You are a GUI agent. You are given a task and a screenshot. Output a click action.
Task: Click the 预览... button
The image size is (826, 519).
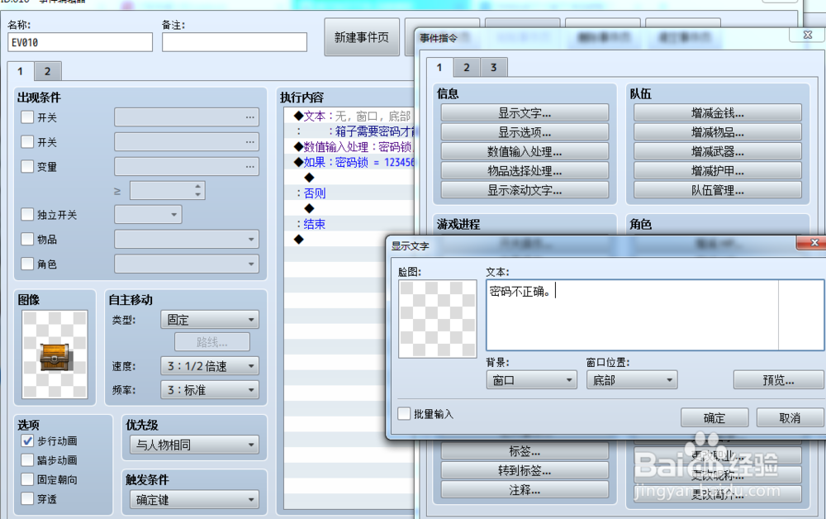[x=779, y=380]
